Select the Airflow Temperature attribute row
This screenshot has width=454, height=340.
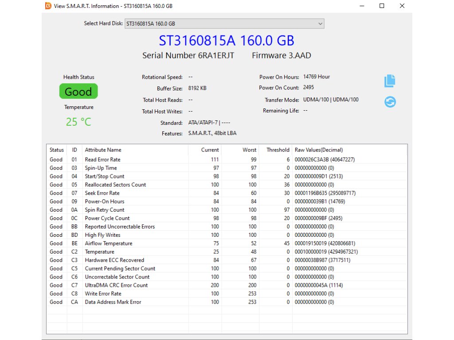point(108,243)
